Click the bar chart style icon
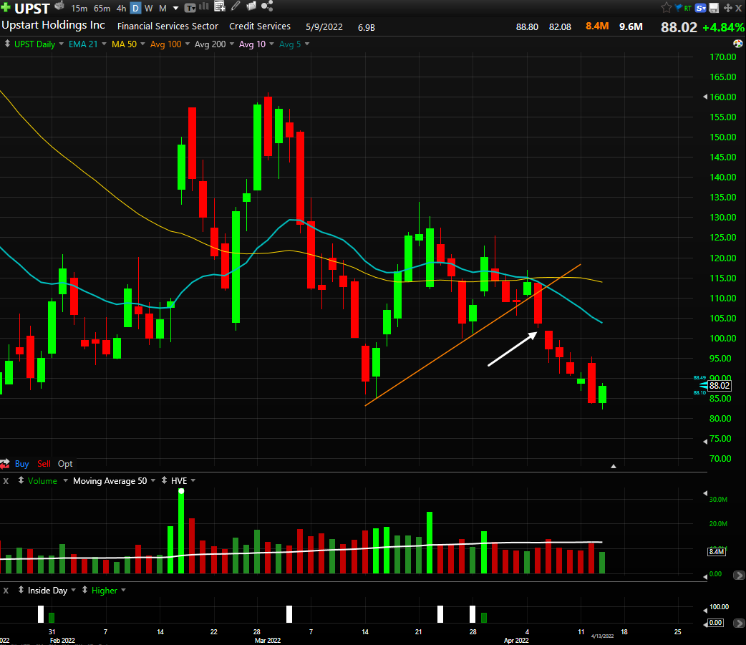 coord(203,6)
